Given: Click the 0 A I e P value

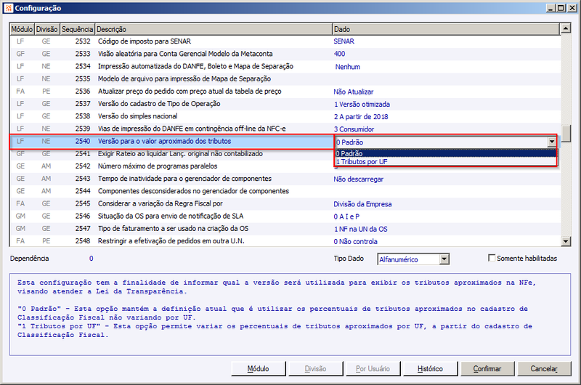Looking at the screenshot, I should click(346, 216).
